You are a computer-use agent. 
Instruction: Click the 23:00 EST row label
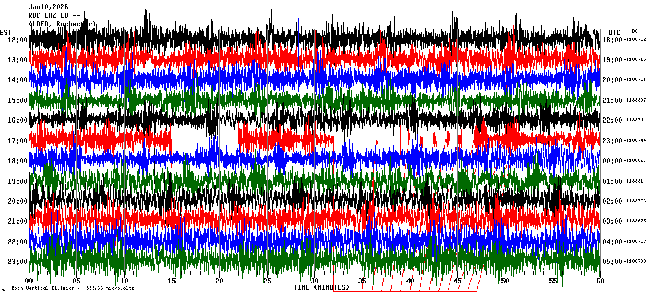[17, 262]
